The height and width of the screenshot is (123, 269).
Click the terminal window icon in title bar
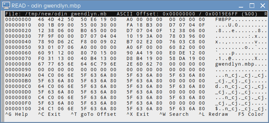tap(6, 6)
